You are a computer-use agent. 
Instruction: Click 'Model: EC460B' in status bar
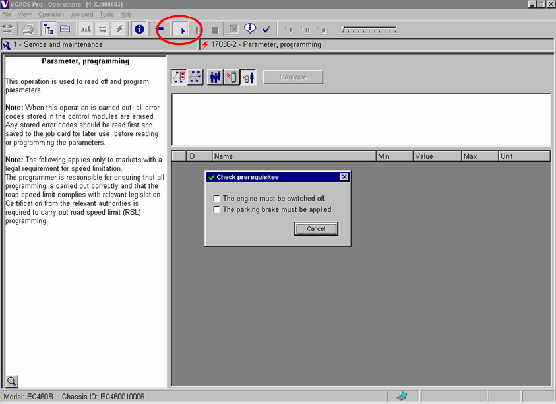point(28,397)
